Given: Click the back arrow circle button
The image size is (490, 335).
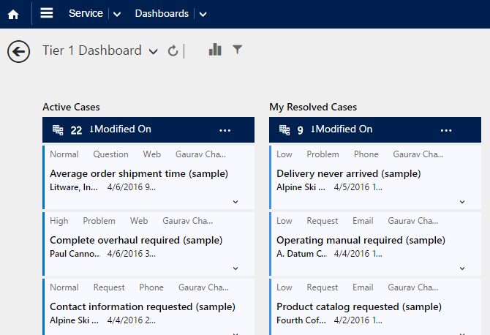Looking at the screenshot, I should [19, 51].
